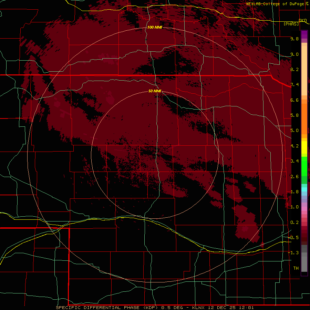The height and width of the screenshot is (310, 310).
Task: Click the 2.6 value on the color scale
Action: pyautogui.click(x=294, y=177)
